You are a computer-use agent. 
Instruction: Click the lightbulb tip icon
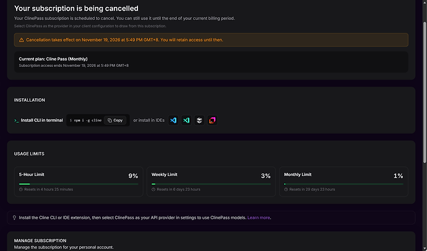click(x=14, y=218)
